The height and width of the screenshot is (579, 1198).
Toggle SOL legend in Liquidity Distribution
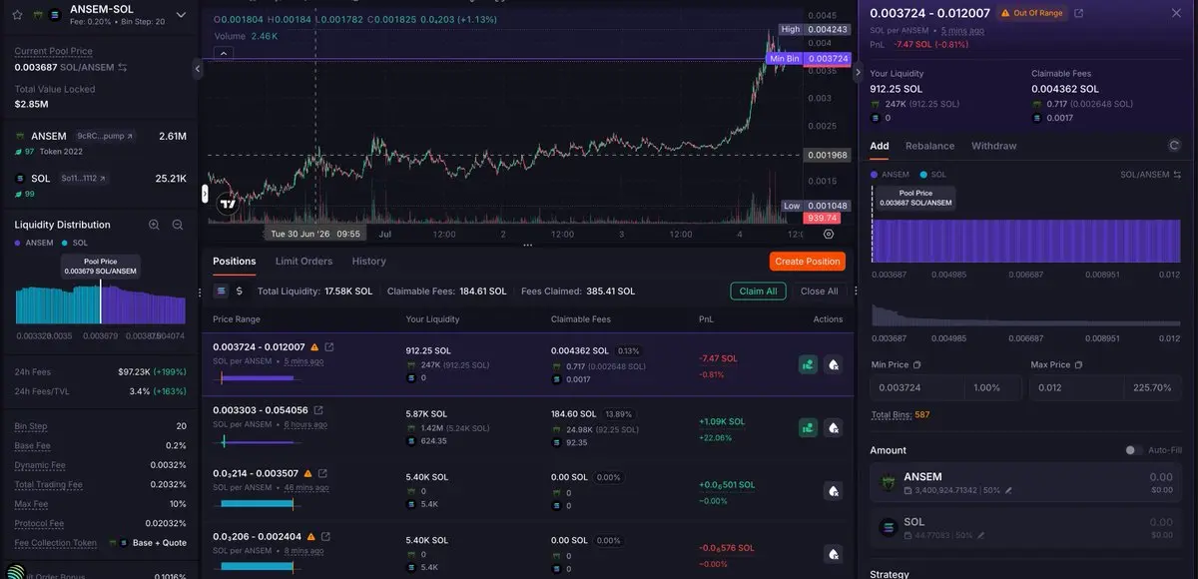[x=75, y=243]
